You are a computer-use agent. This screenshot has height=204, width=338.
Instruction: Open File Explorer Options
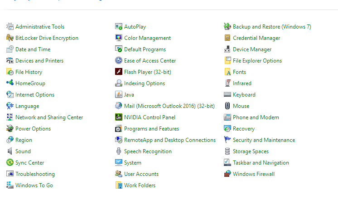click(257, 61)
